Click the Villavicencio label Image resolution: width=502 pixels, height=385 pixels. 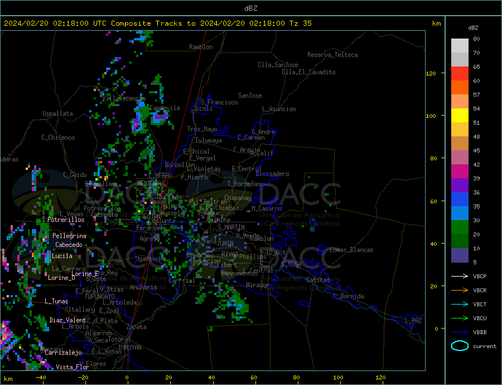pos(124,98)
